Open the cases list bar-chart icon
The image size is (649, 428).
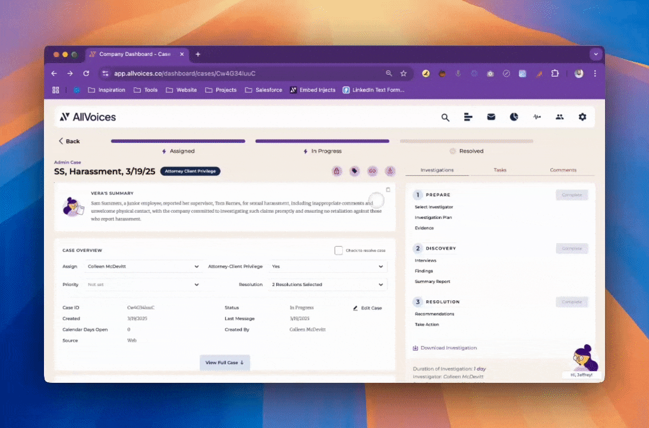[468, 117]
